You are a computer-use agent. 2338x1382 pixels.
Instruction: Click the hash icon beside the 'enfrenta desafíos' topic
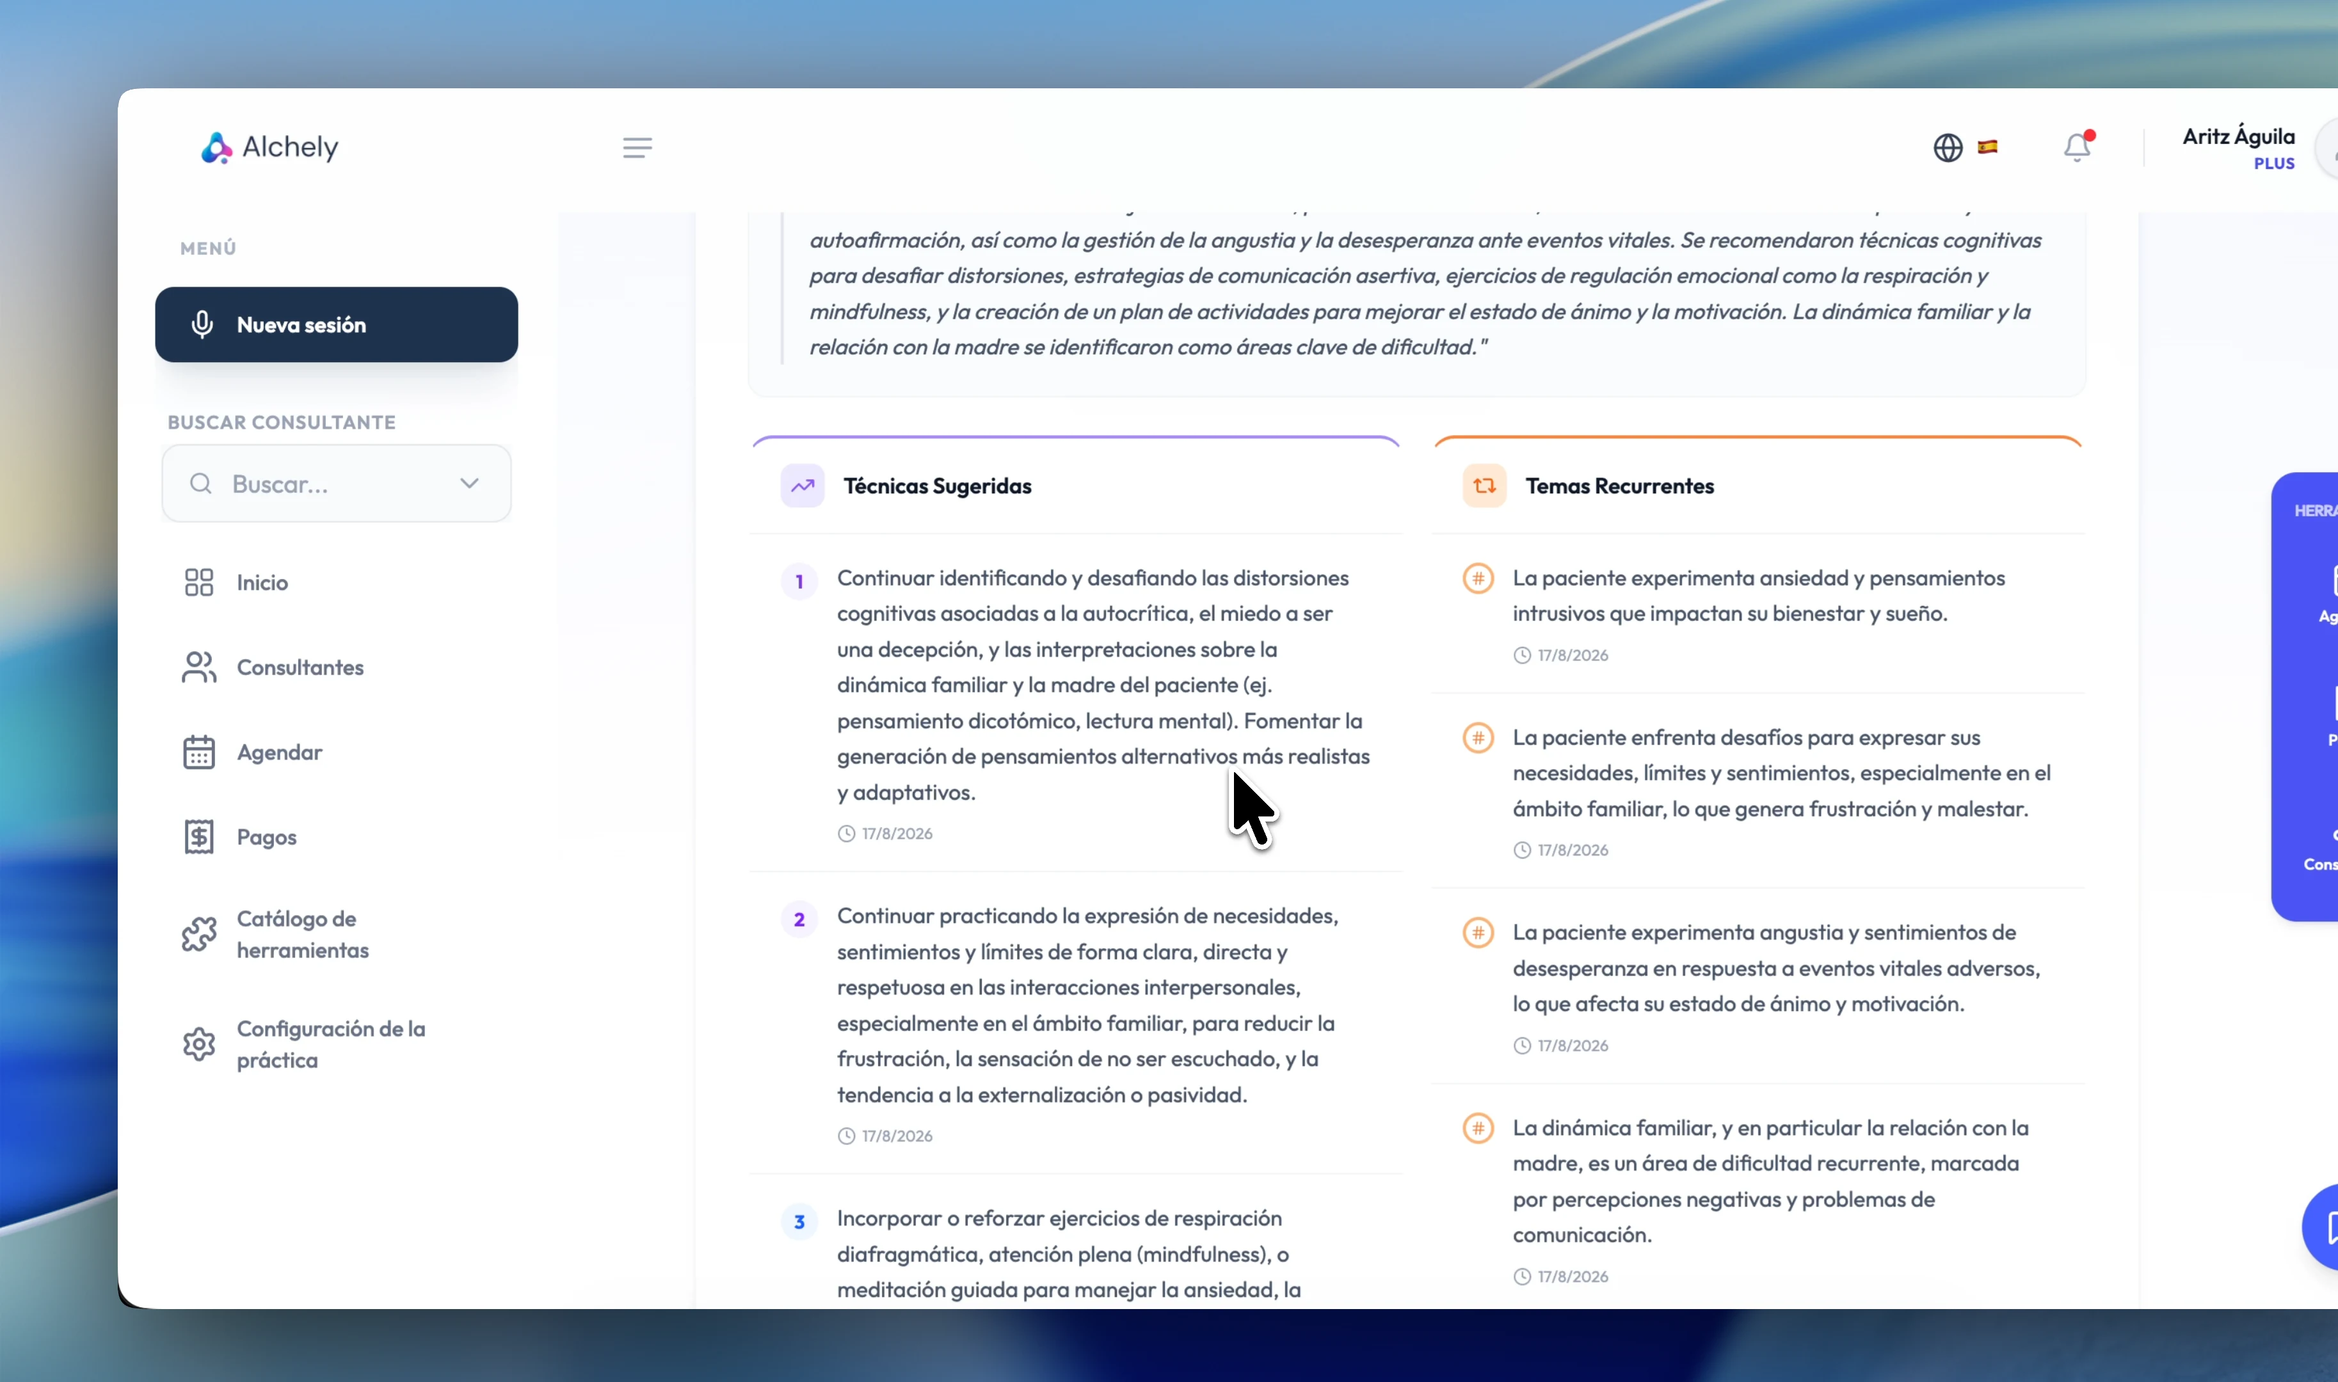tap(1478, 738)
